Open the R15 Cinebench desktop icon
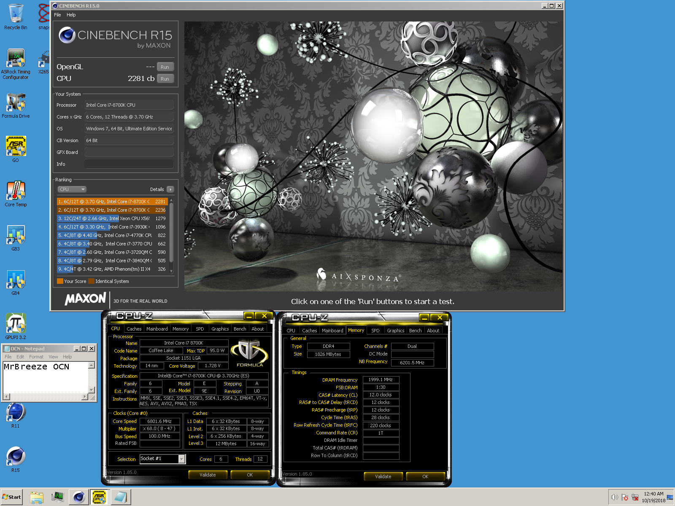 coord(16,460)
